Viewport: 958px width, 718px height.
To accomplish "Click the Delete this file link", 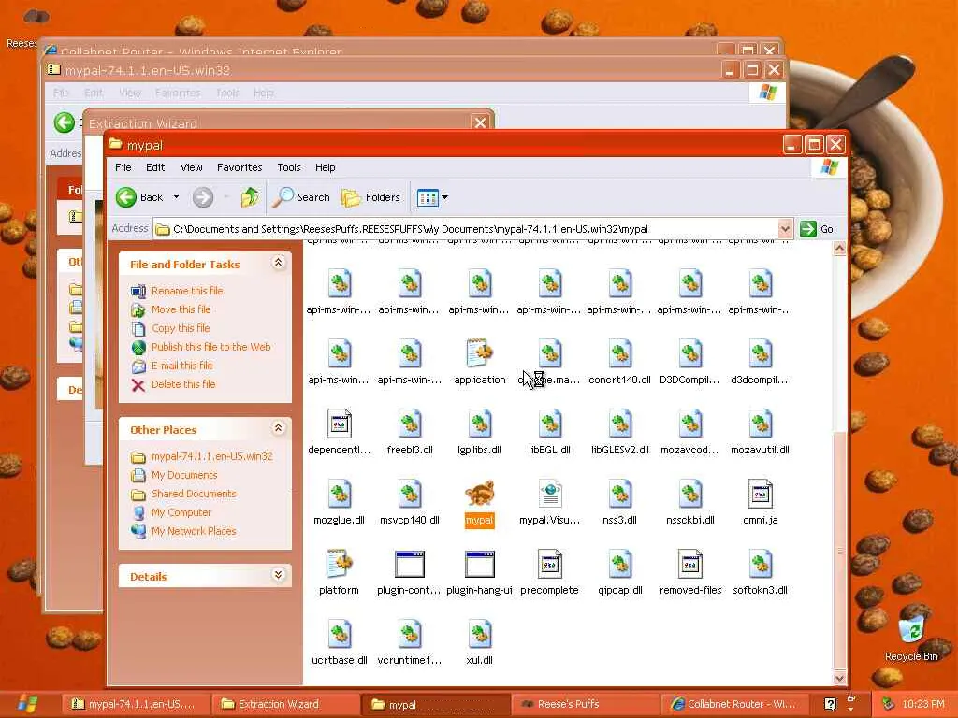I will 183,384.
